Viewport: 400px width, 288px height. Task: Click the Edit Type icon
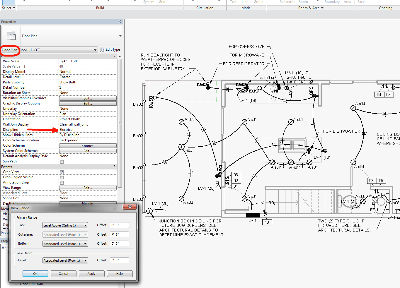pos(102,49)
